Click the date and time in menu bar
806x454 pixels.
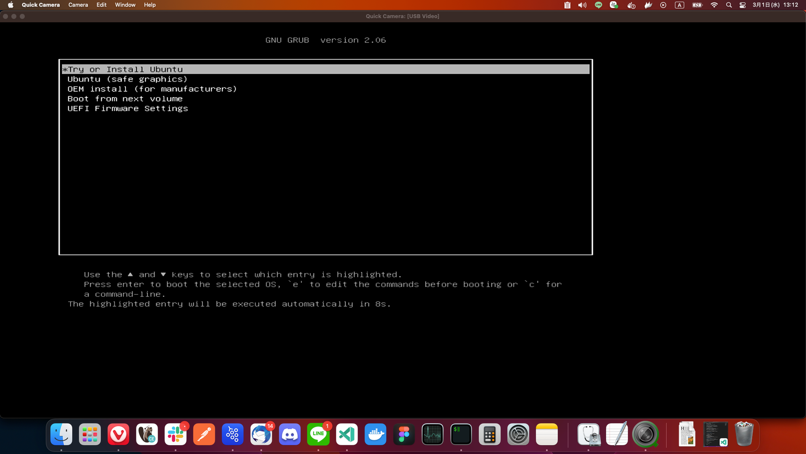pos(775,5)
